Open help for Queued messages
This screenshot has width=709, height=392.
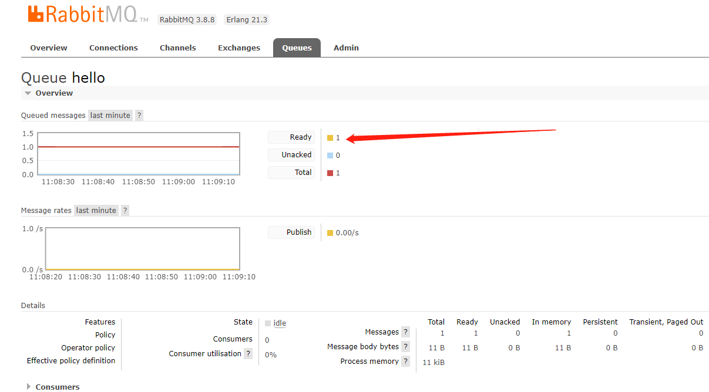point(139,115)
